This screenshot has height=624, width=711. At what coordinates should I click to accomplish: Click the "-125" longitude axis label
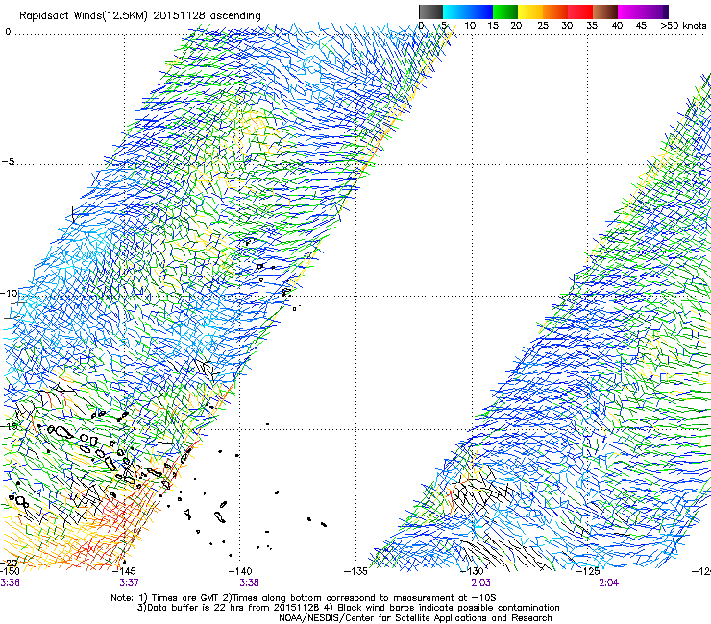tap(588, 571)
